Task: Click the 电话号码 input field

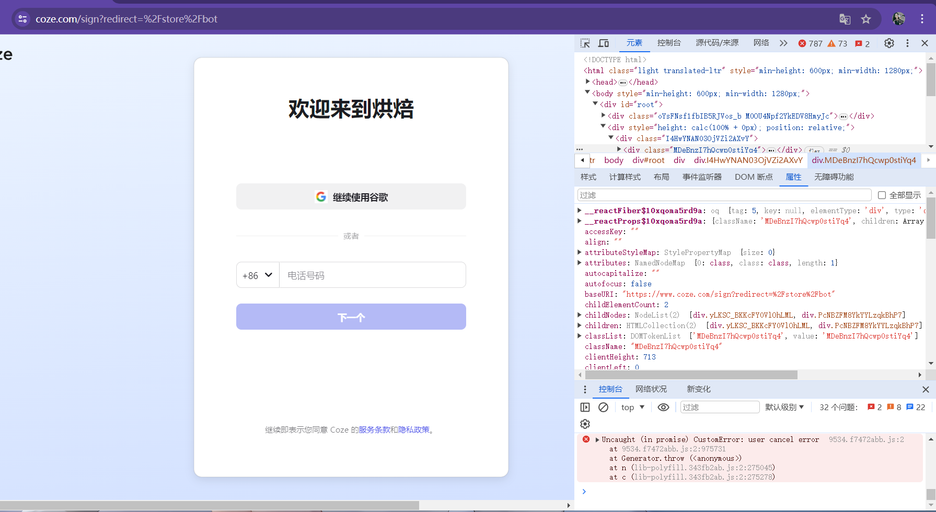Action: pyautogui.click(x=373, y=275)
